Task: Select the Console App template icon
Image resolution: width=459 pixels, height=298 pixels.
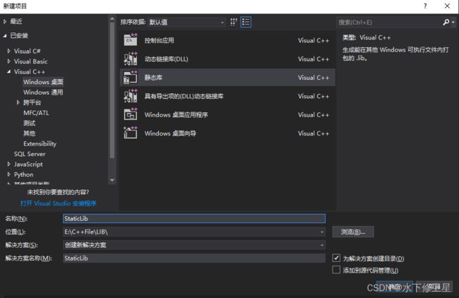Action: click(x=131, y=40)
